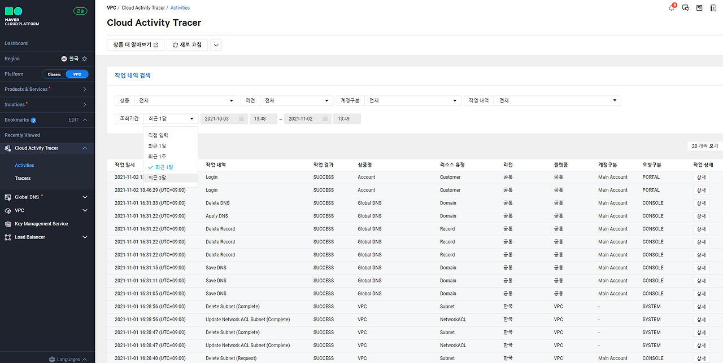Expand the Global DNS submenu
The width and height of the screenshot is (723, 363).
coord(85,197)
